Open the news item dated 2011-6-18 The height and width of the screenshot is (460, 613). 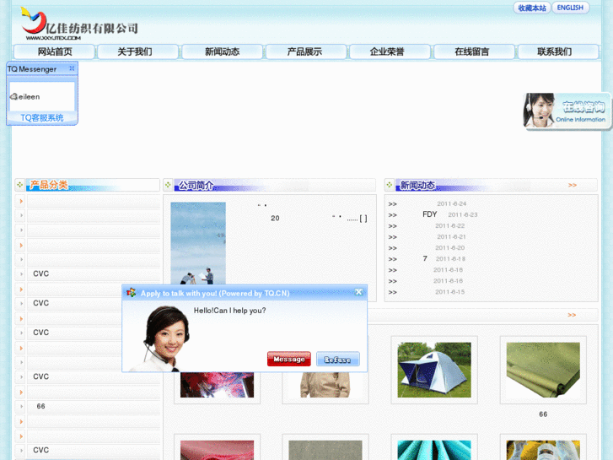[444, 259]
